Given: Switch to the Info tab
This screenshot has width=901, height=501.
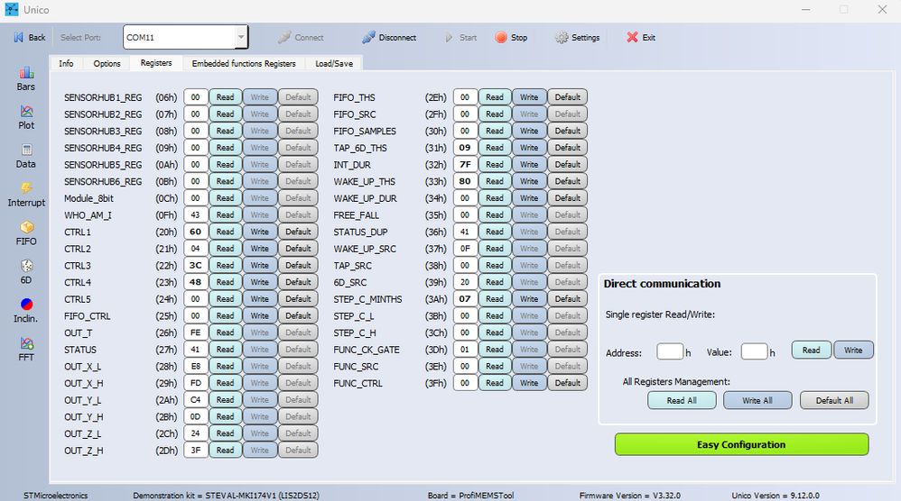Looking at the screenshot, I should pos(66,64).
